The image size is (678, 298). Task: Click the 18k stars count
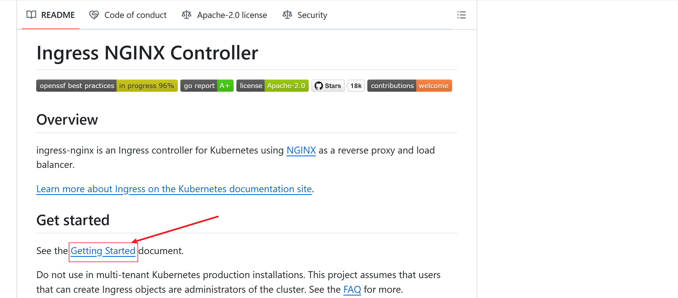[x=356, y=86]
